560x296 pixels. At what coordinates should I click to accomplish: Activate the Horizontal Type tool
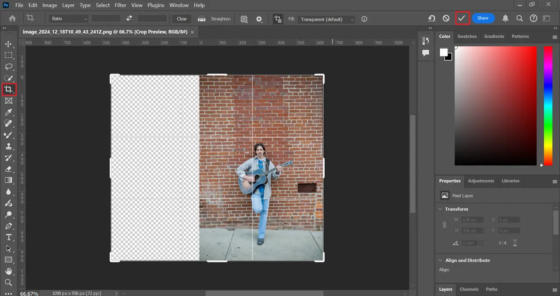[8, 237]
